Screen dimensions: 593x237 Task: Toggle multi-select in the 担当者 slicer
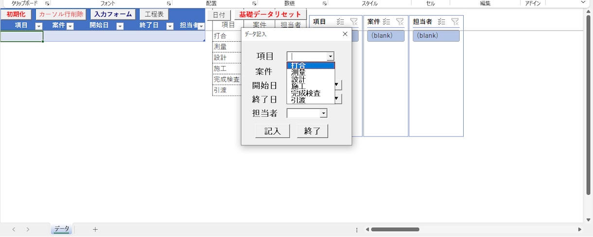[x=442, y=21]
